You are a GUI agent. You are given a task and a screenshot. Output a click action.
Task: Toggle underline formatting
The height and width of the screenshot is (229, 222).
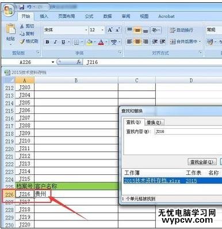[63, 42]
